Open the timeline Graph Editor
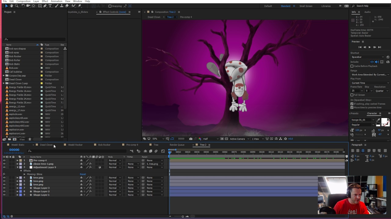Viewport: 391px width, 219px height. coord(163,151)
